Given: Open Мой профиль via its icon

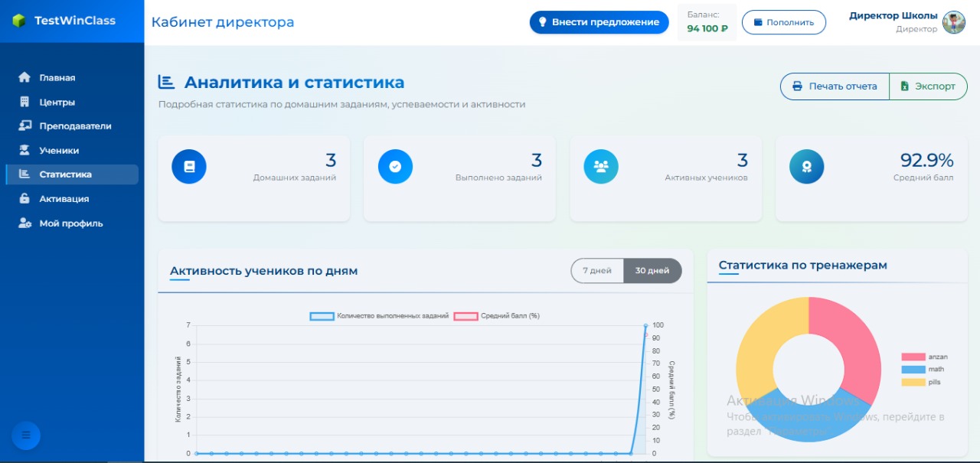Looking at the screenshot, I should click(x=25, y=223).
